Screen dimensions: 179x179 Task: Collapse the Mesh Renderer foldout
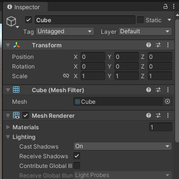point(8,116)
